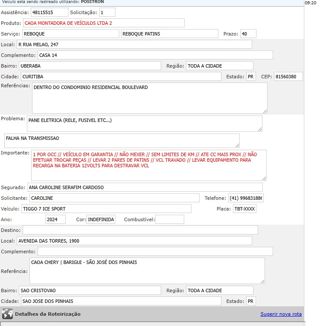Click the destination Local field AVENIDA DAS TORRES, 1900
Screen dimensions: 318x326
(x=134, y=241)
